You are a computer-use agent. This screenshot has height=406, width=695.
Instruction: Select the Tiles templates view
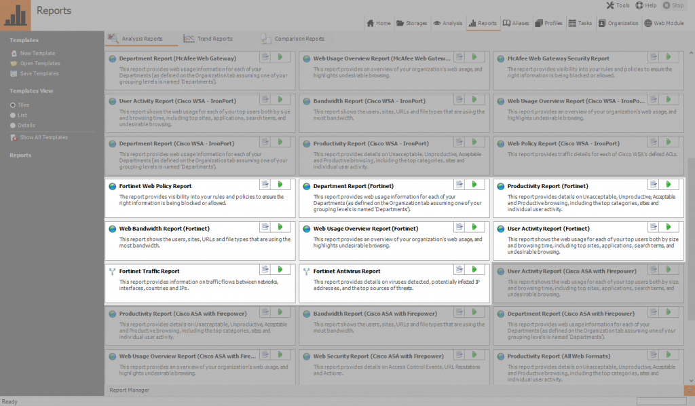coord(20,105)
